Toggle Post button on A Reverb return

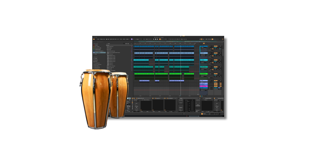pyautogui.click(x=220, y=83)
